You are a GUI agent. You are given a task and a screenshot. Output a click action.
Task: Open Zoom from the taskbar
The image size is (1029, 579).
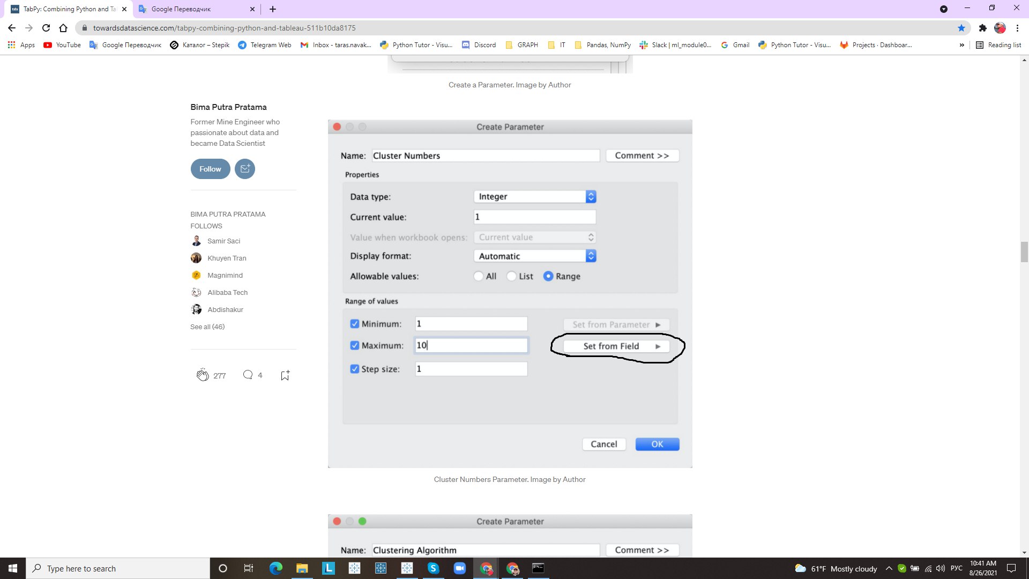point(459,568)
